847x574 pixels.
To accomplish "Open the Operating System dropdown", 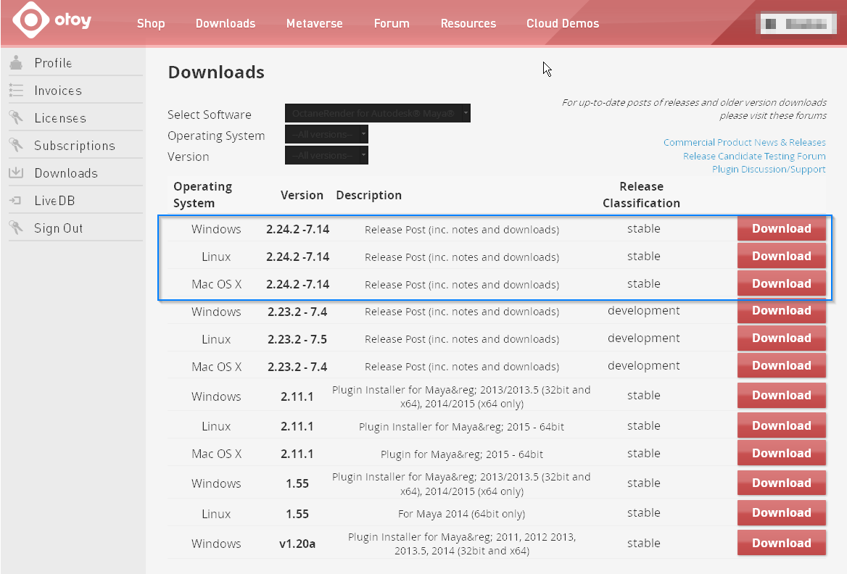I will click(326, 134).
